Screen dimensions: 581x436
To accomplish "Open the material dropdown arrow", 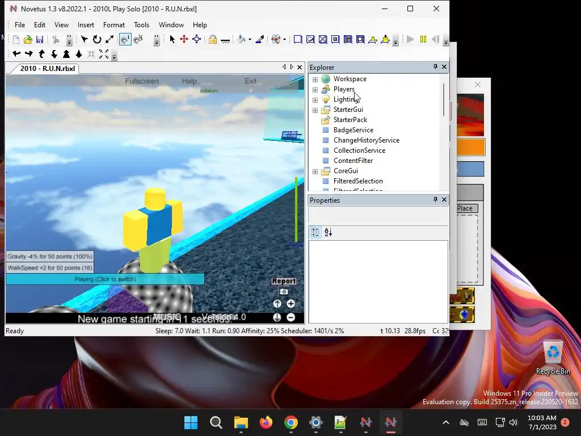I will (x=285, y=39).
